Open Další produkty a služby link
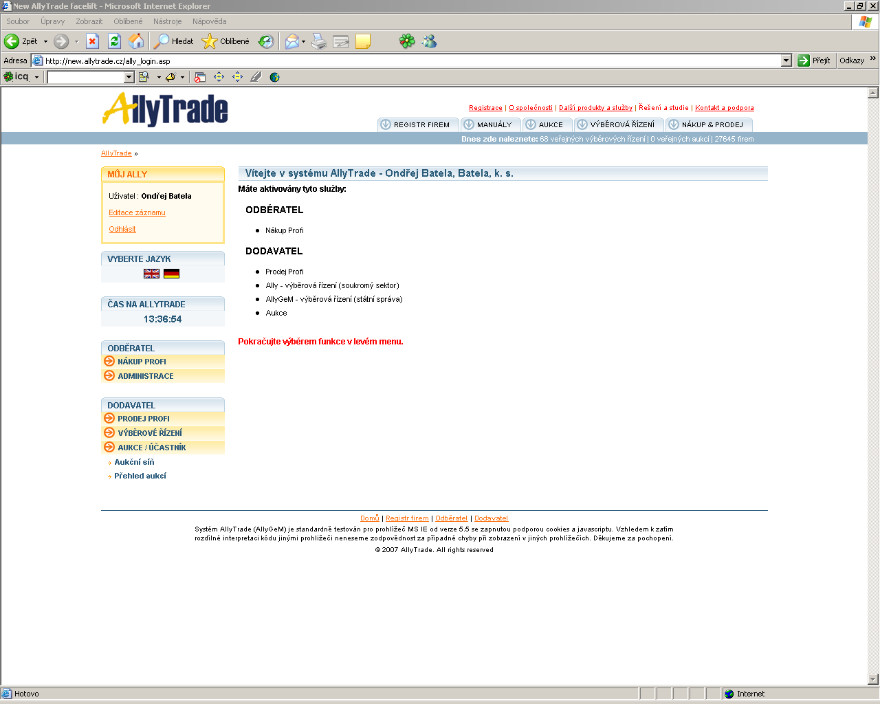The height and width of the screenshot is (704, 880). 595,108
